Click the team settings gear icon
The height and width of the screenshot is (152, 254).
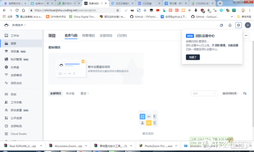pos(238,25)
